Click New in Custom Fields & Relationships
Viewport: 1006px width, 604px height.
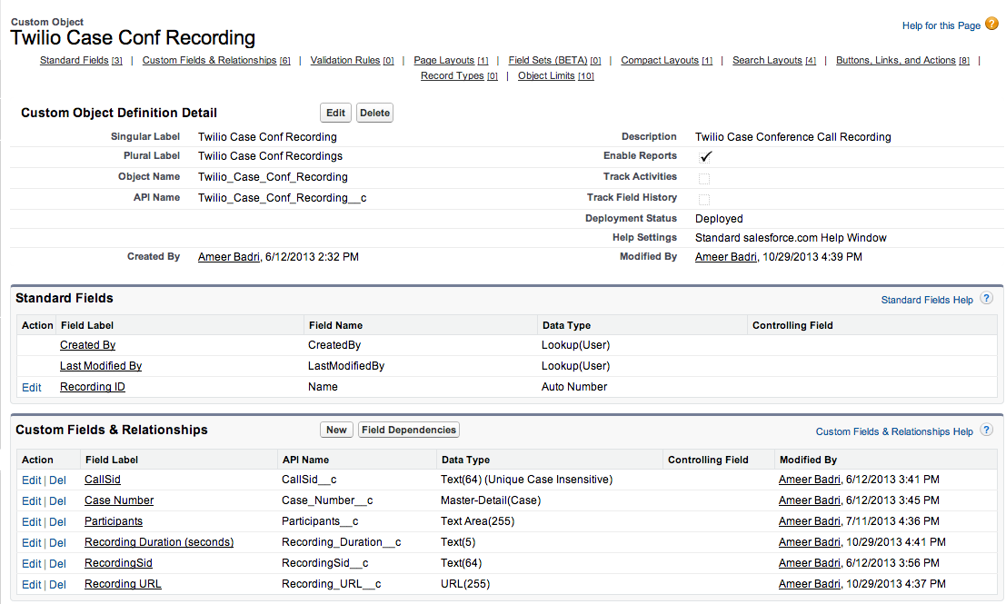336,430
